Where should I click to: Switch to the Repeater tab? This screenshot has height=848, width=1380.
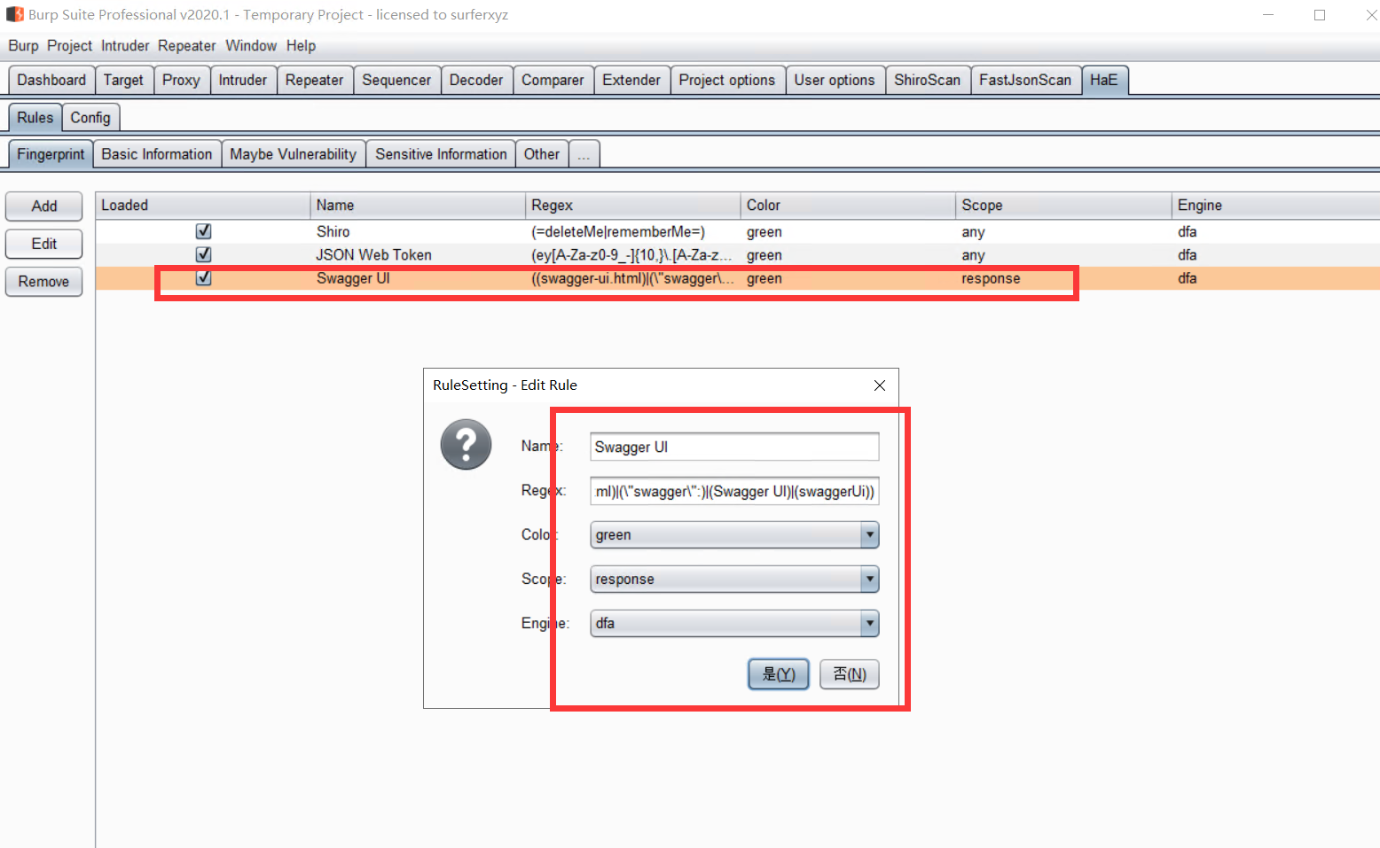click(314, 80)
